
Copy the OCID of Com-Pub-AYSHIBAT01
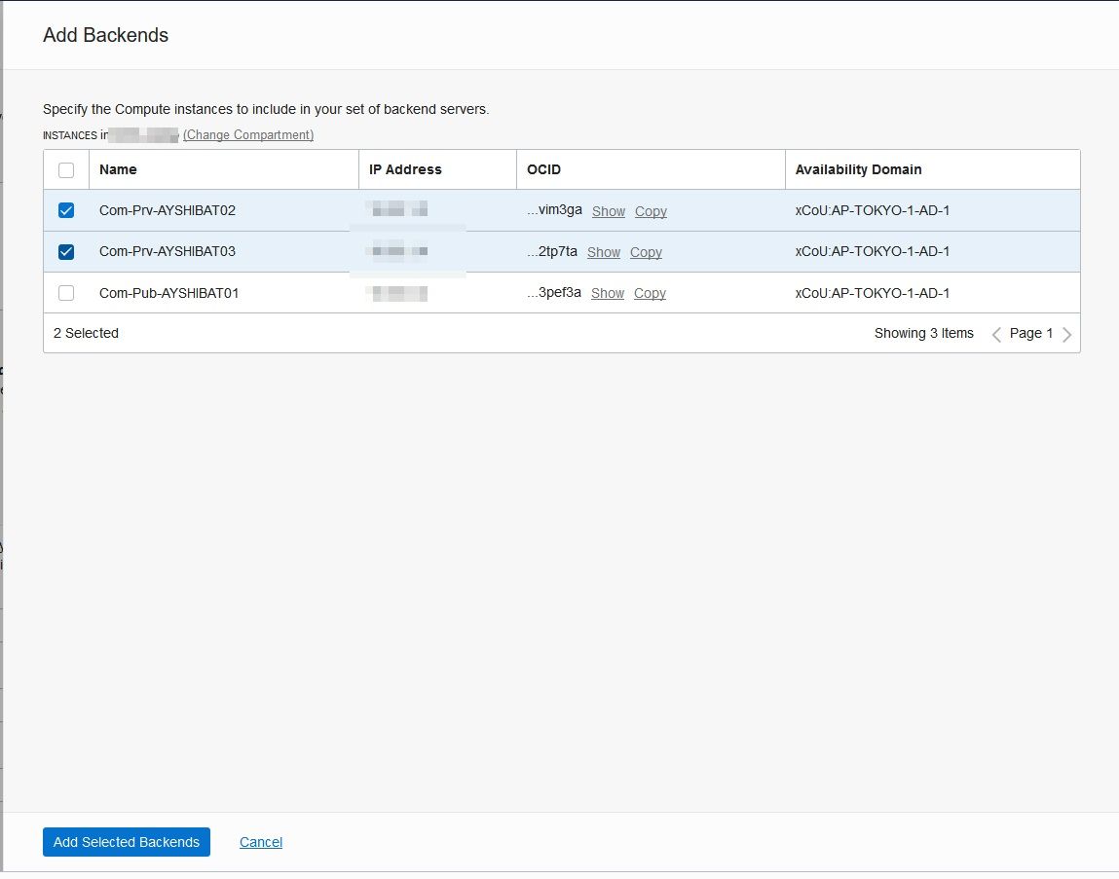click(x=650, y=293)
